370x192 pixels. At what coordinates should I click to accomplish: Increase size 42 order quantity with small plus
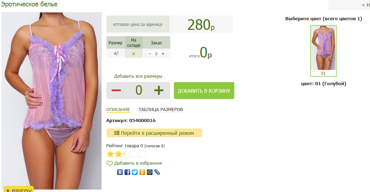[x=163, y=54]
